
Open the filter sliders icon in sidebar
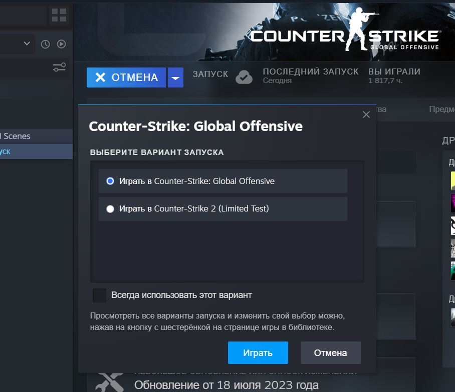pos(59,67)
